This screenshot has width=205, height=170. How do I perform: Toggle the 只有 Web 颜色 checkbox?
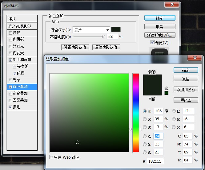click(51, 157)
